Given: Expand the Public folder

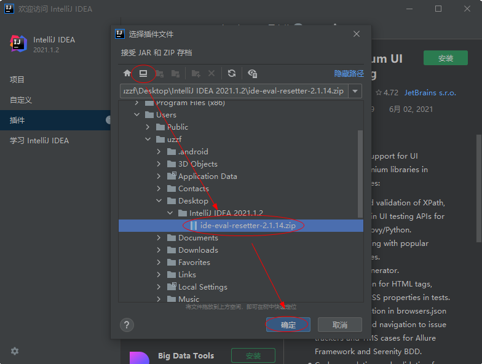Looking at the screenshot, I should coord(148,127).
